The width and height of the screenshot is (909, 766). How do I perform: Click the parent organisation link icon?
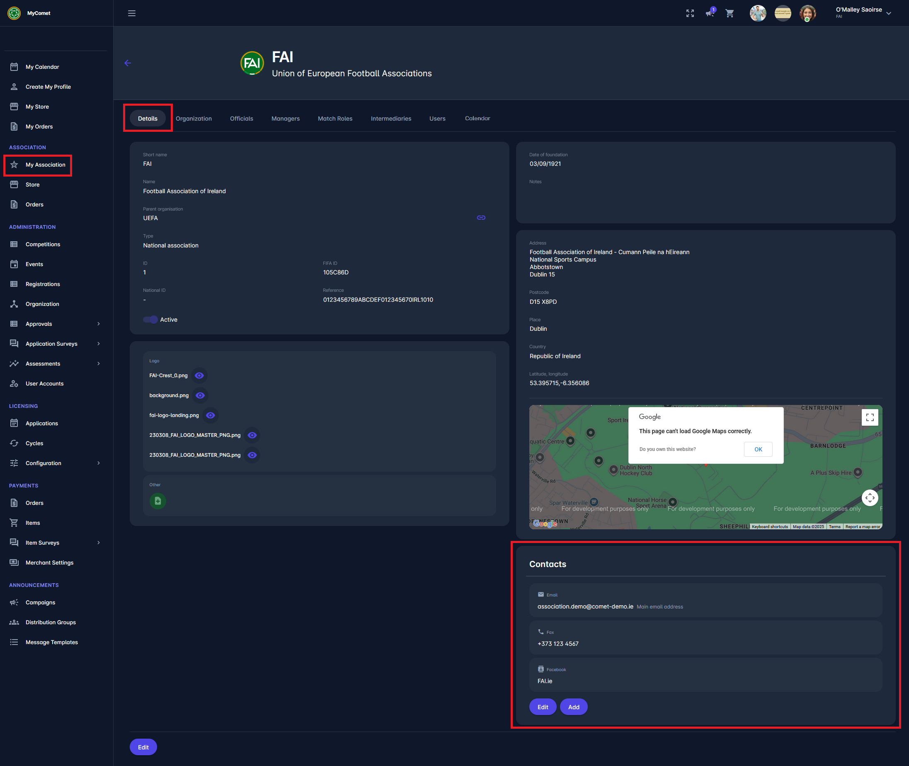(x=481, y=218)
